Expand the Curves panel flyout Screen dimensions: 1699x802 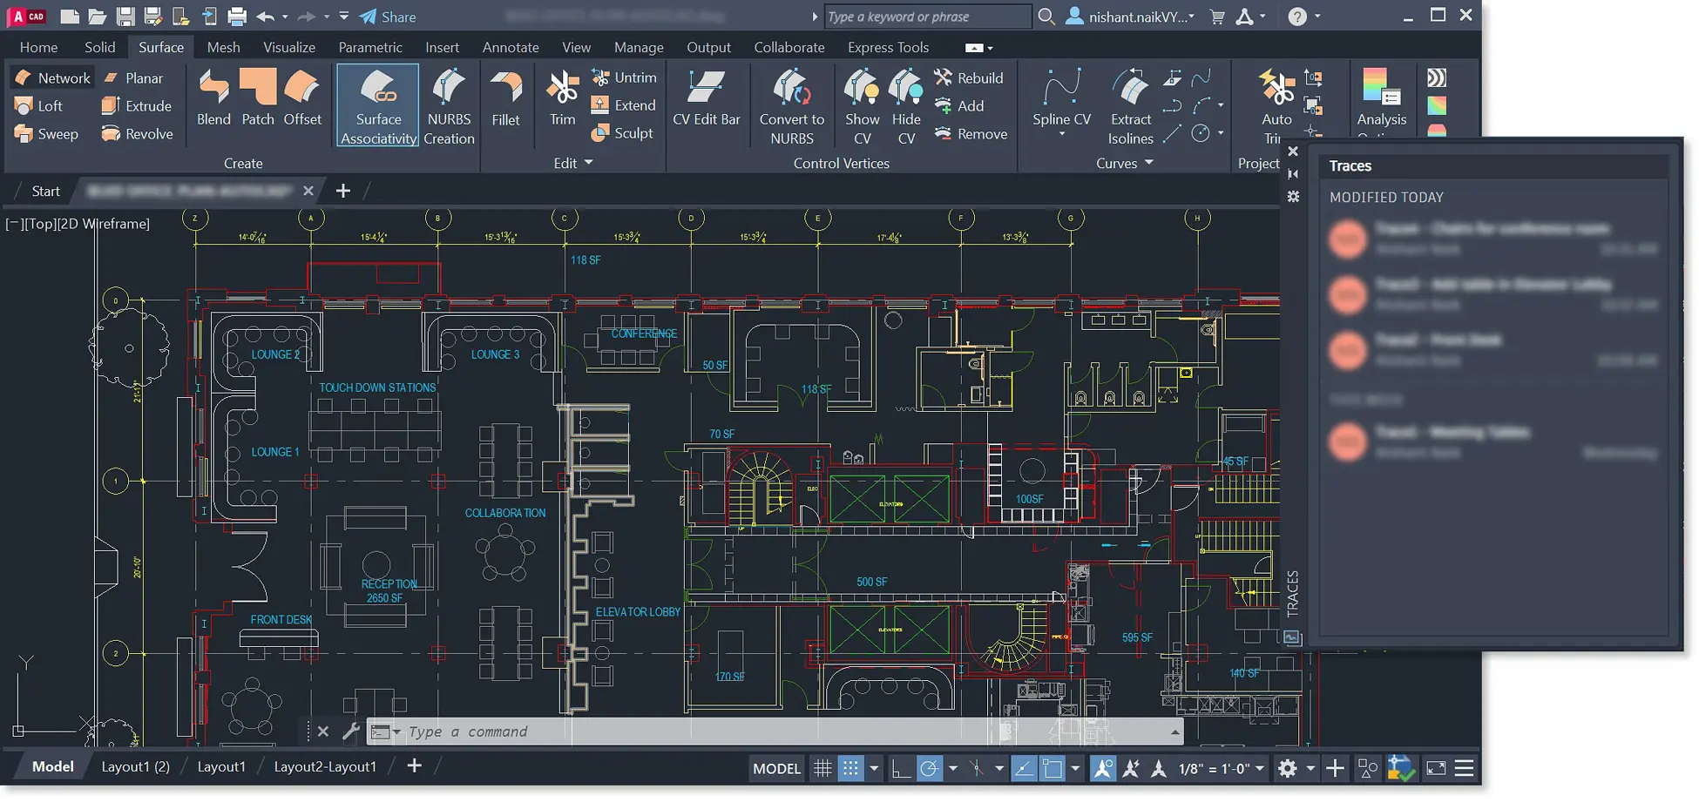1147,163
